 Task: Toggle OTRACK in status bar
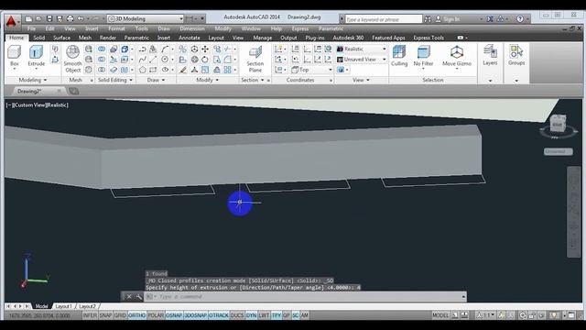(x=219, y=315)
